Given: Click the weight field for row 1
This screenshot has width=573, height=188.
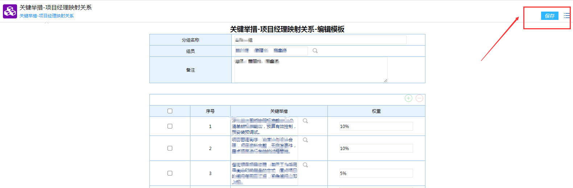Looking at the screenshot, I should pos(376,126).
